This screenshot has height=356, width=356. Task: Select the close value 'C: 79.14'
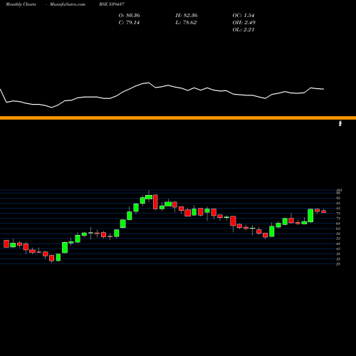129,23
